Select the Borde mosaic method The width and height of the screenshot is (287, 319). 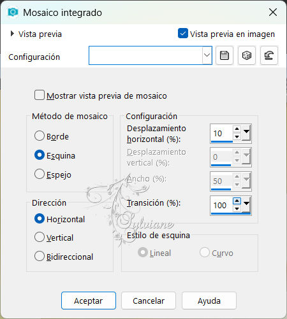pyautogui.click(x=40, y=136)
